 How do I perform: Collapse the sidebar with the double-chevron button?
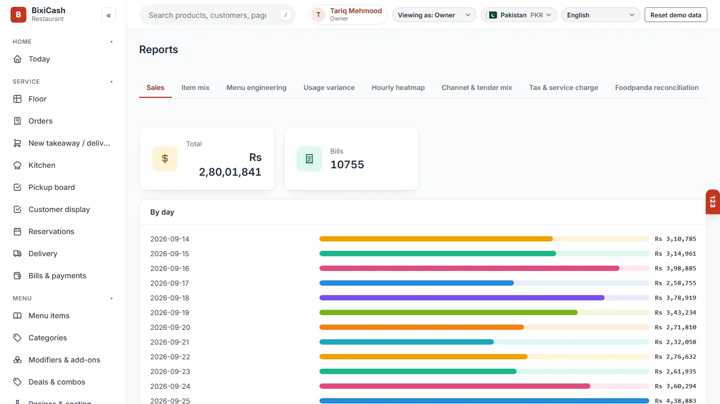109,15
